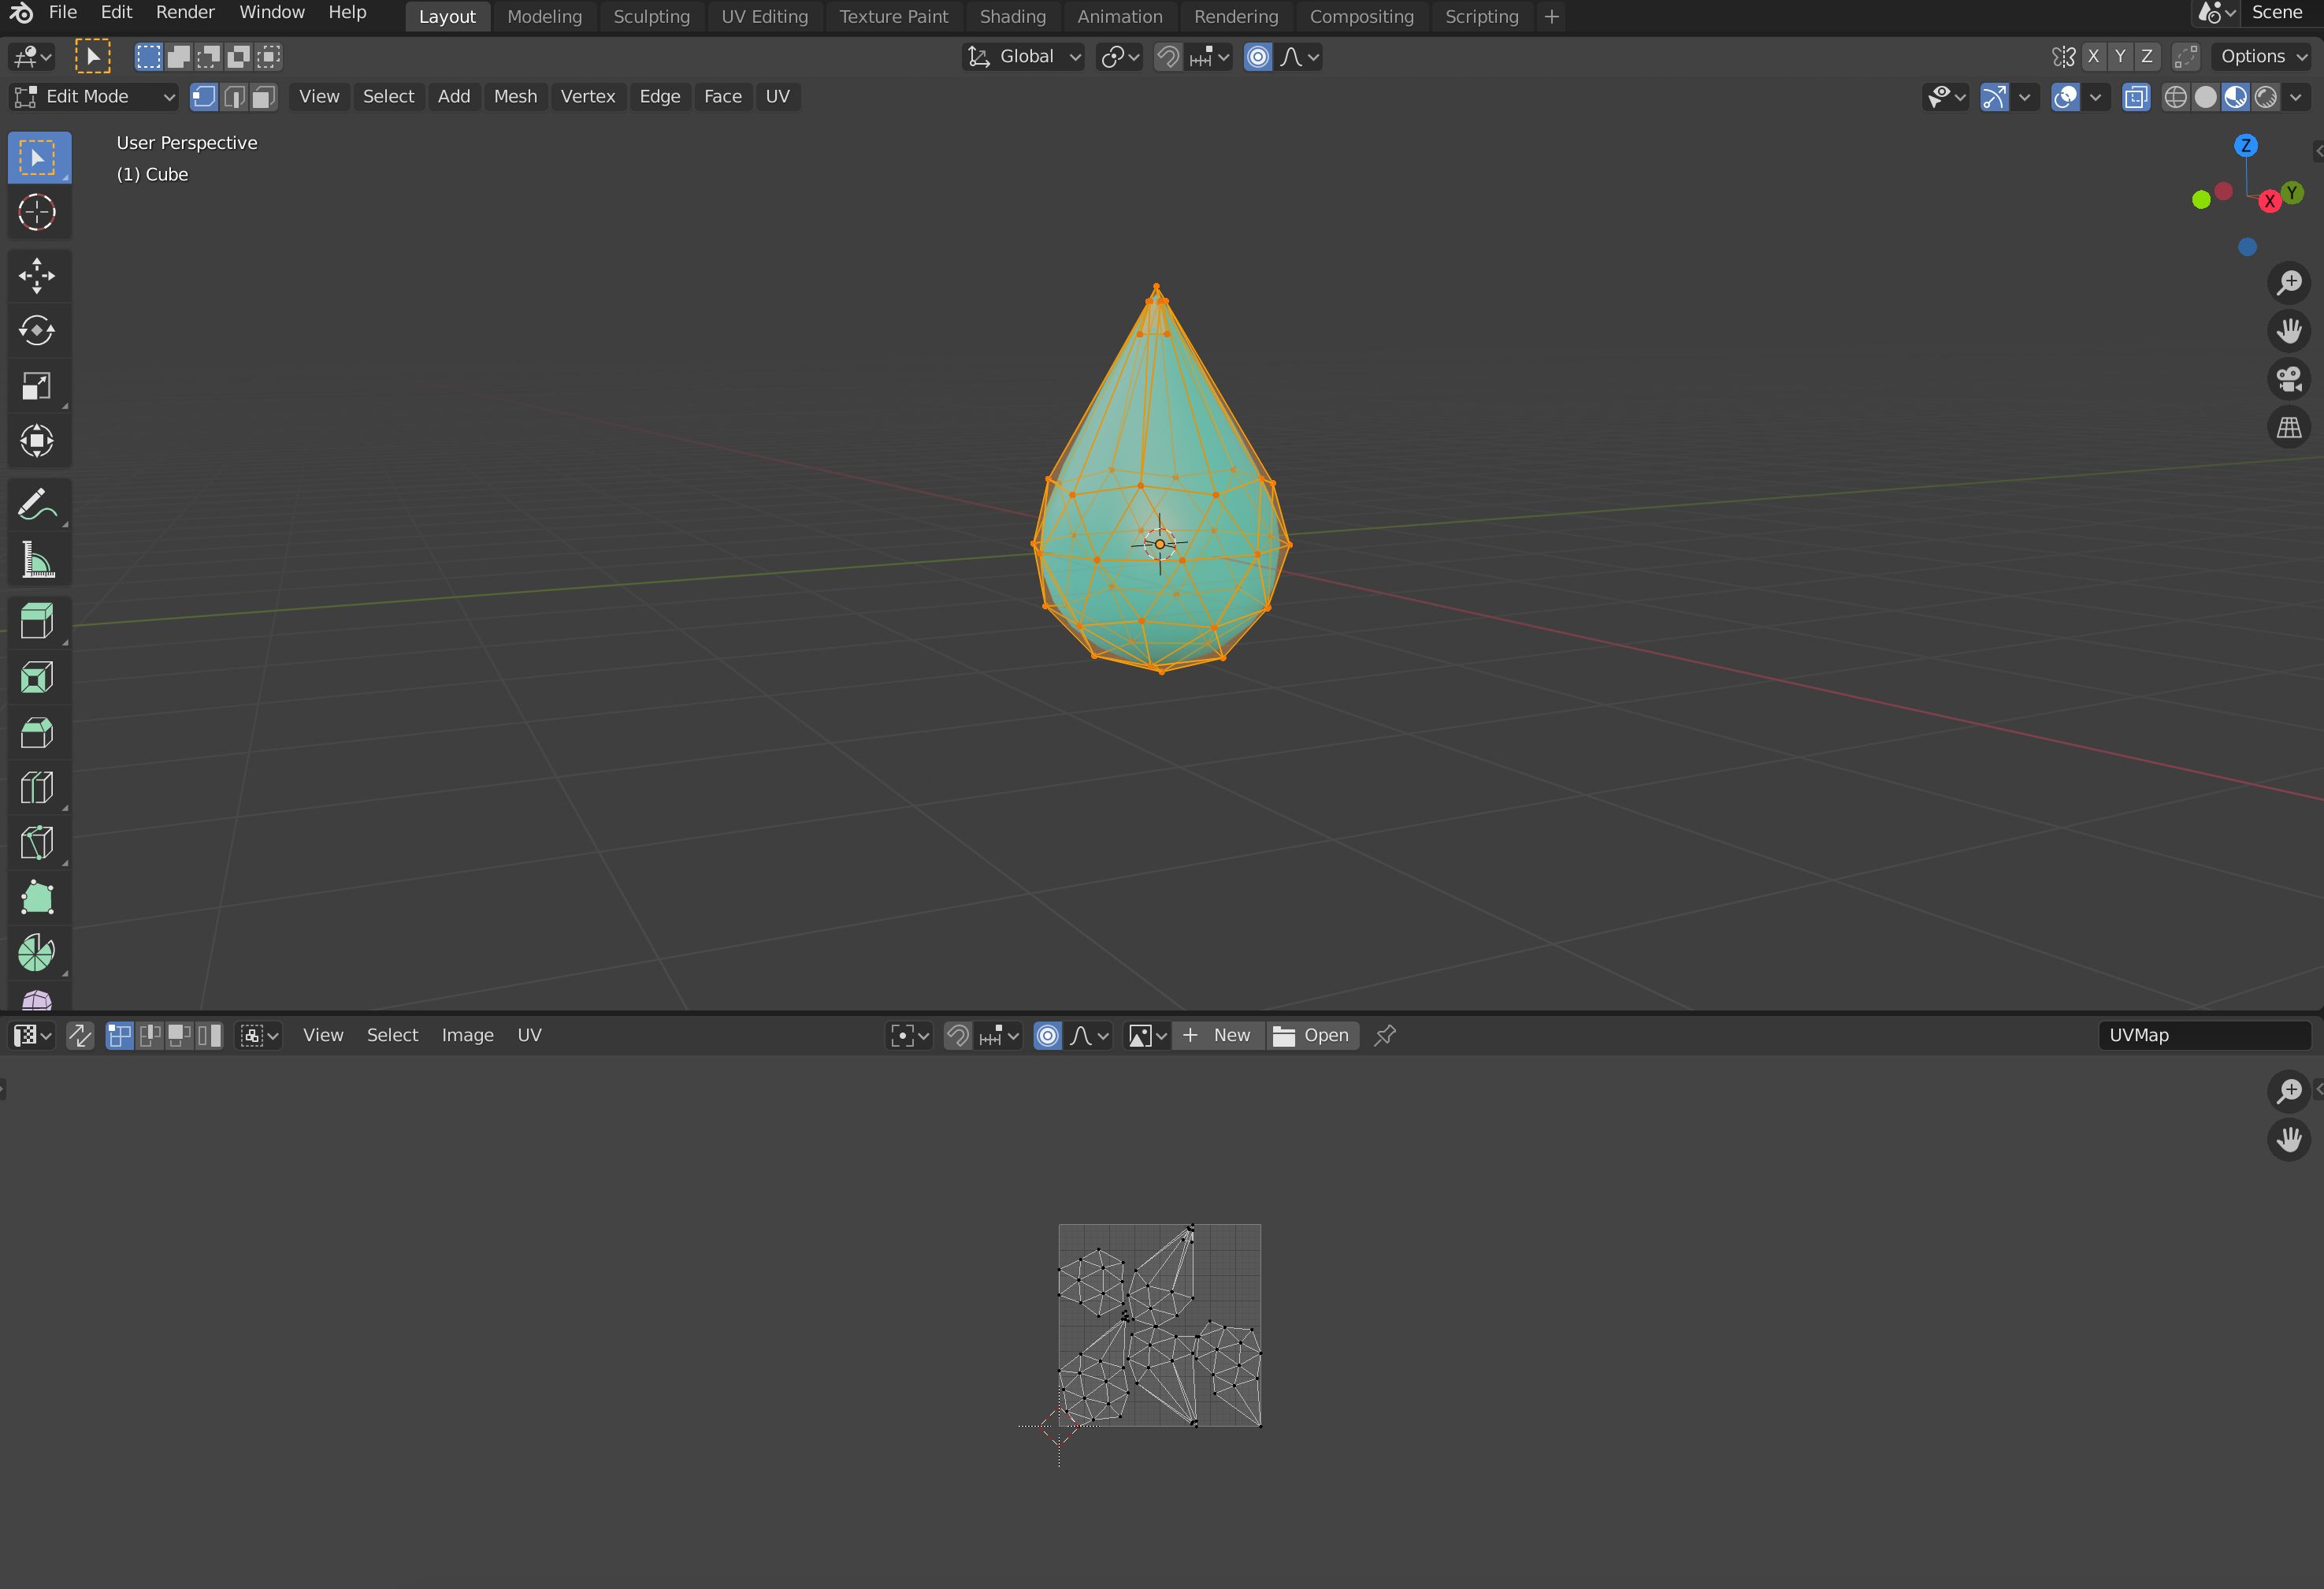
Task: Select Wireframe shading mode
Action: [x=2176, y=97]
